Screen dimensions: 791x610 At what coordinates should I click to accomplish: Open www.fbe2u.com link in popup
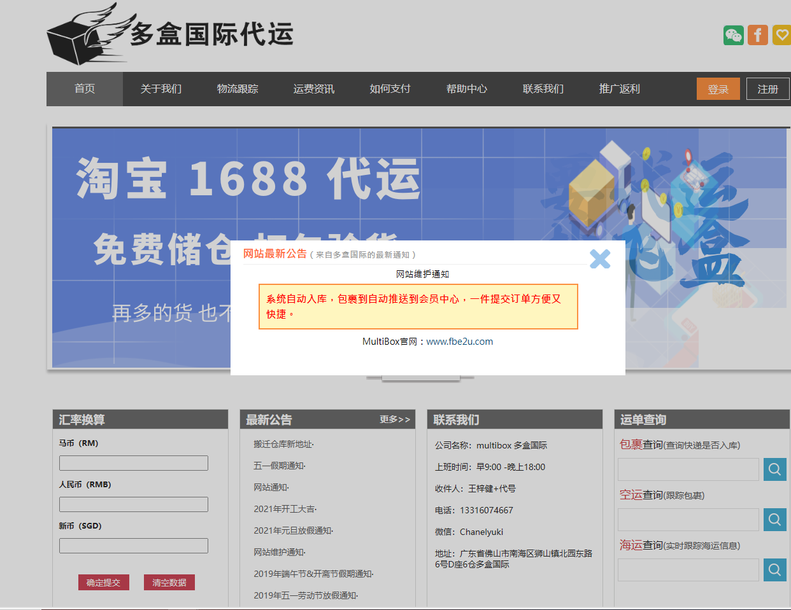pyautogui.click(x=459, y=342)
